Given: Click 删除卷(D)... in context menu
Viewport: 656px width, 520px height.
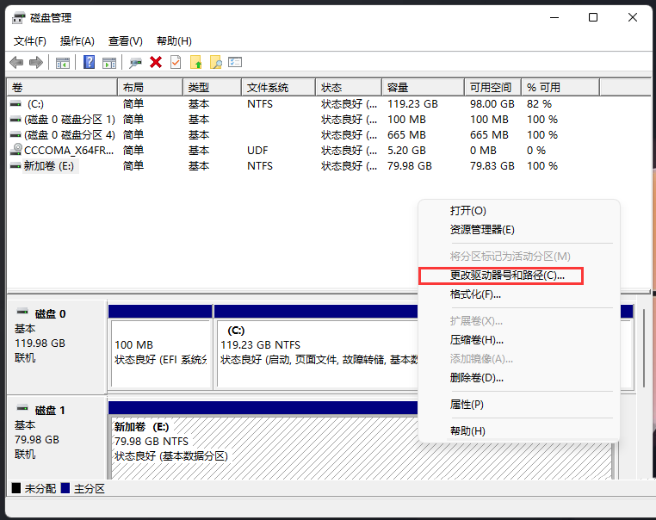Looking at the screenshot, I should 477,378.
